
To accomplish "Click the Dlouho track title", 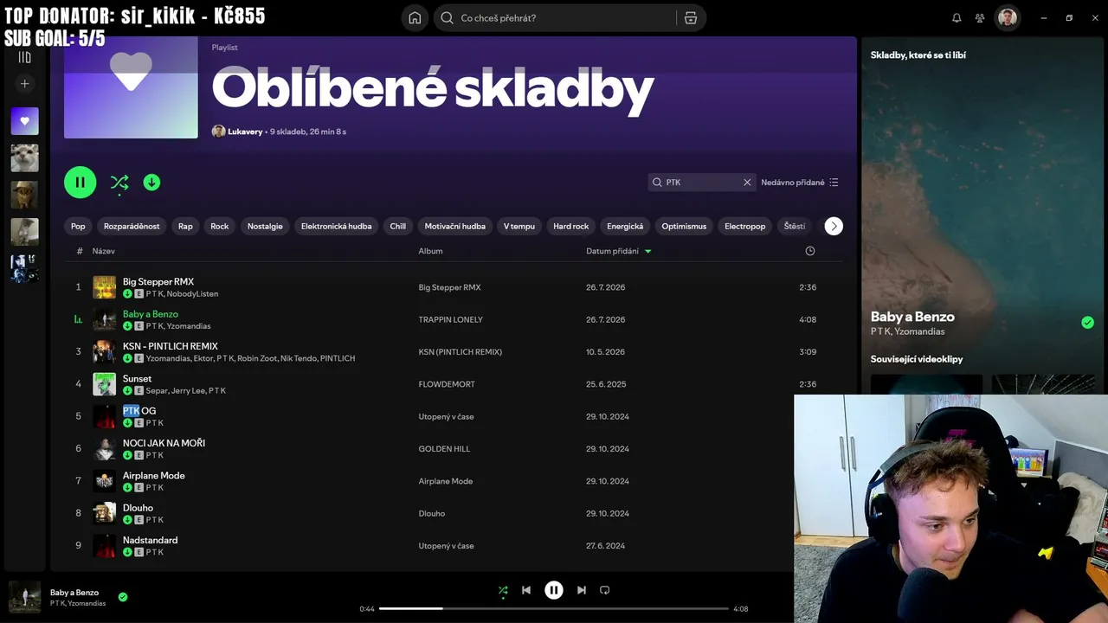I will click(x=138, y=508).
